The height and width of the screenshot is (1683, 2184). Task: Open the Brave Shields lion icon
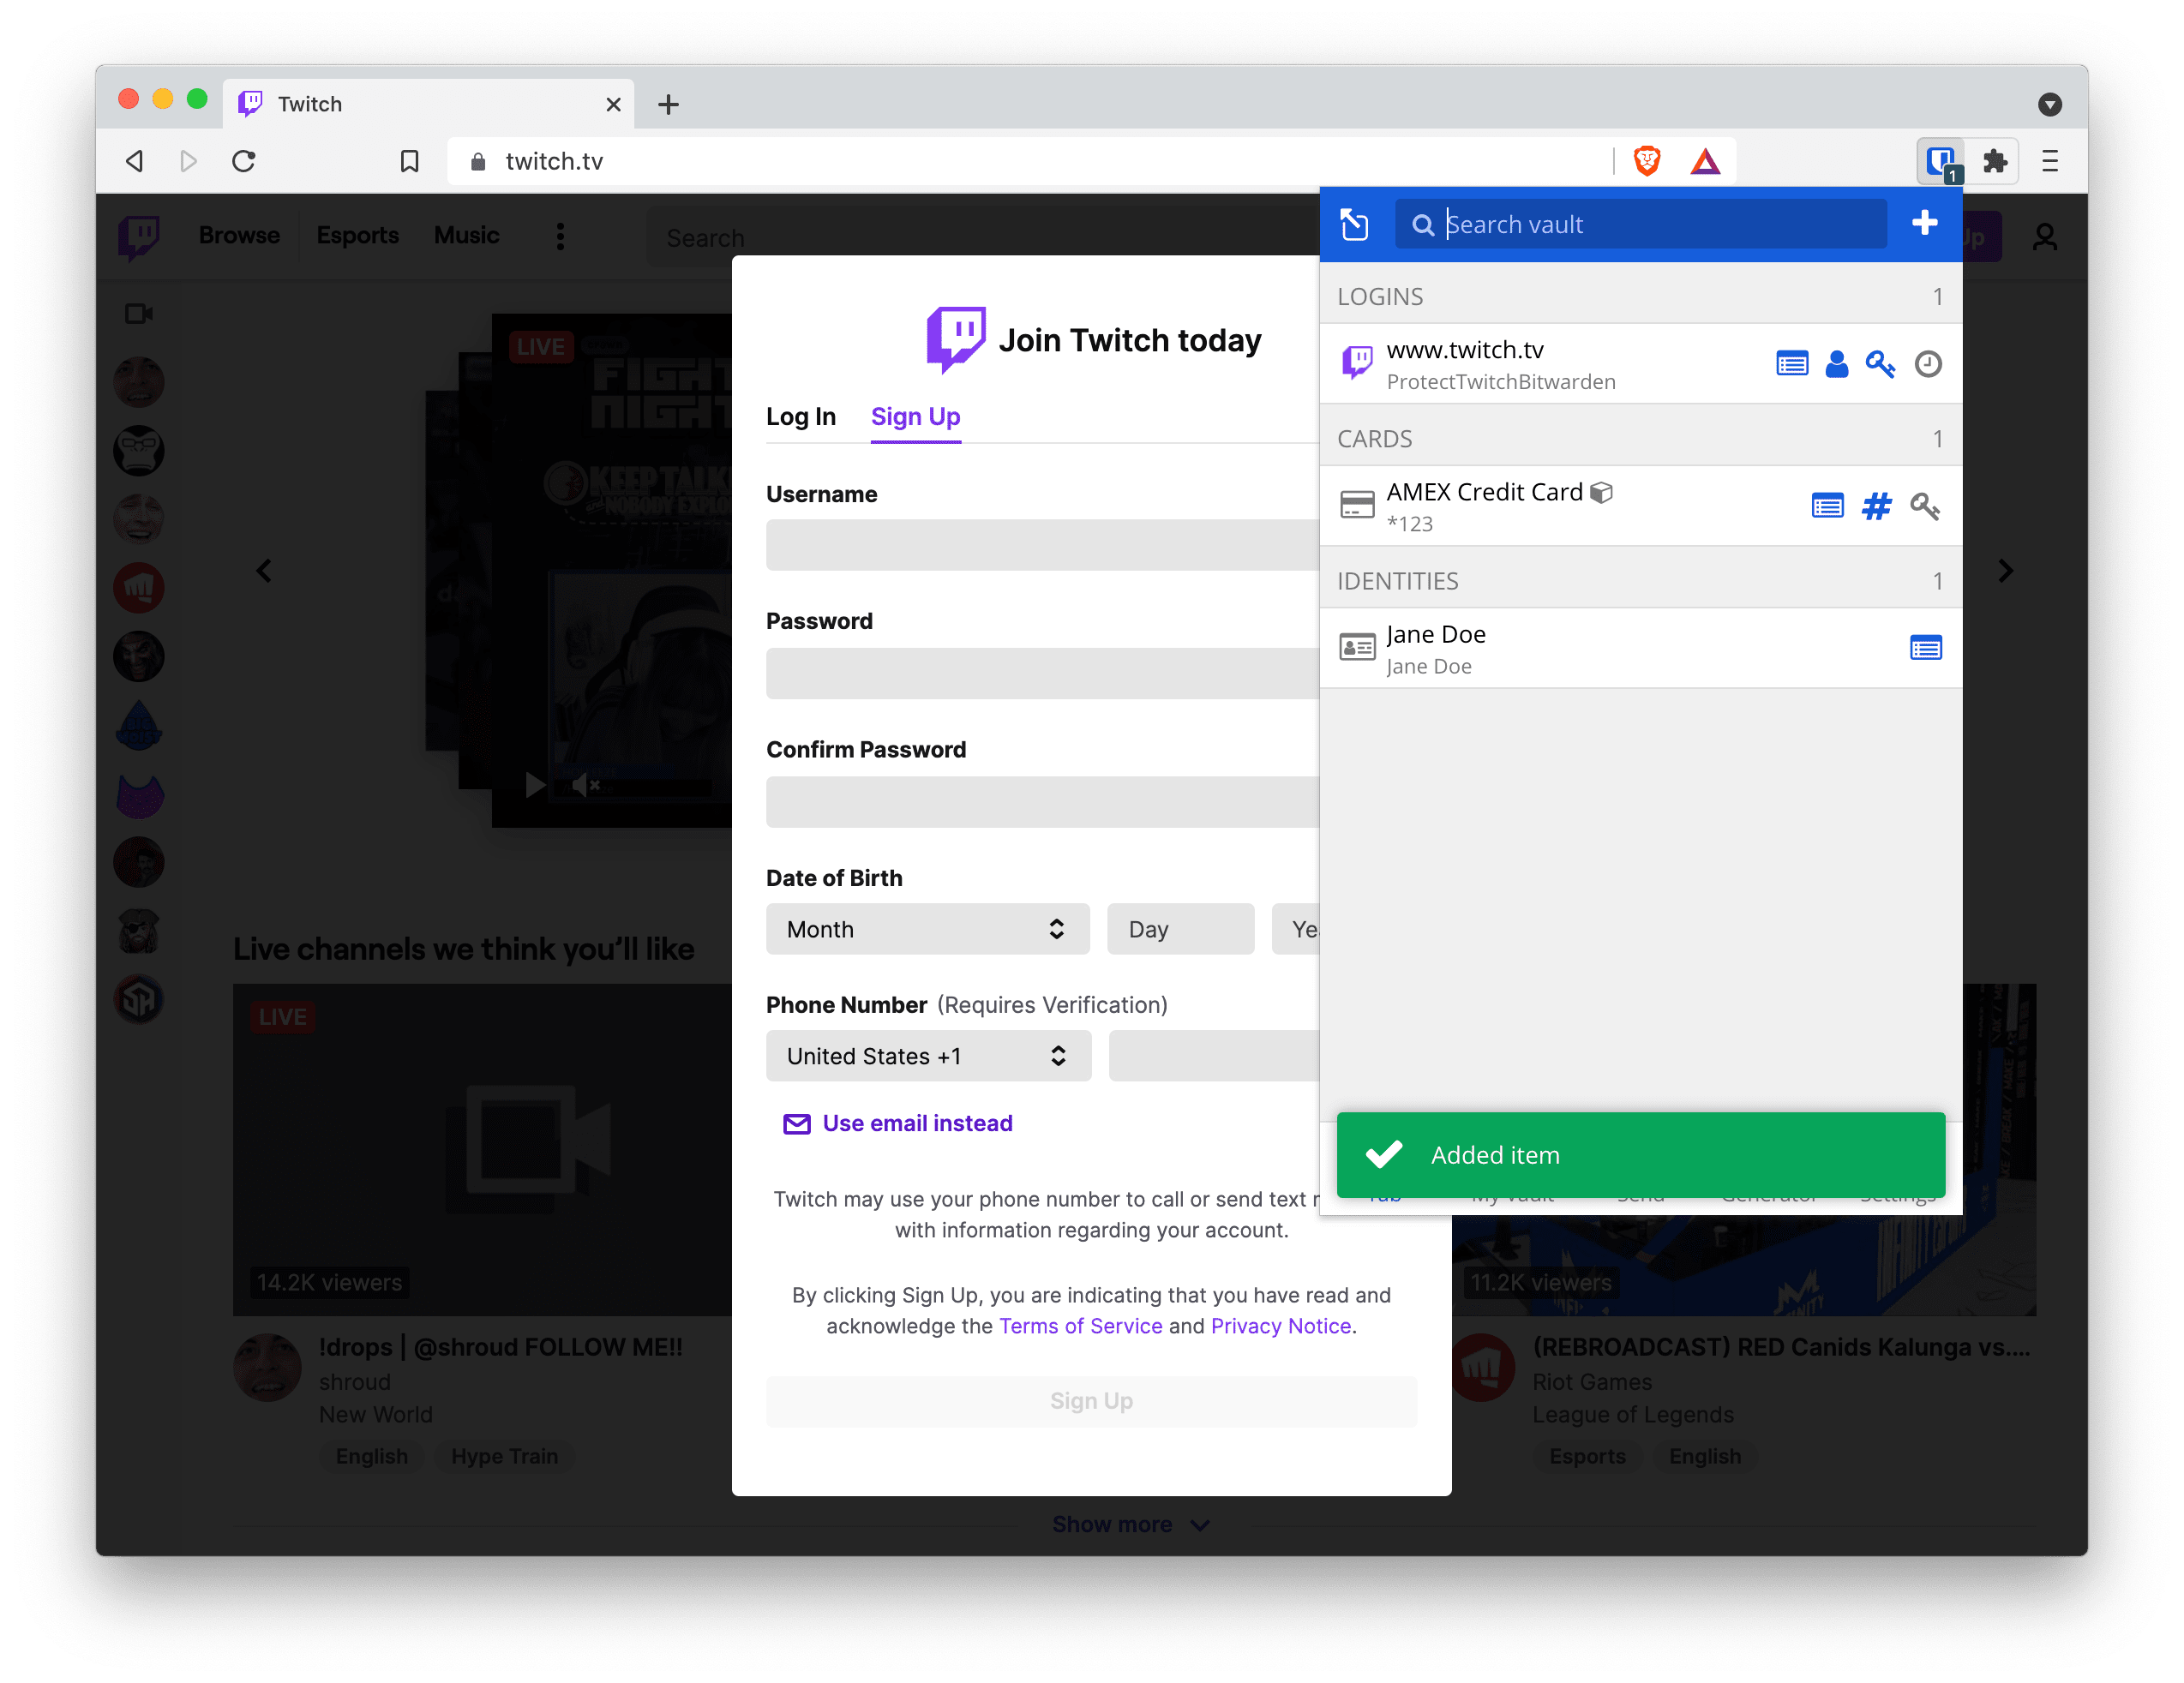(1646, 161)
